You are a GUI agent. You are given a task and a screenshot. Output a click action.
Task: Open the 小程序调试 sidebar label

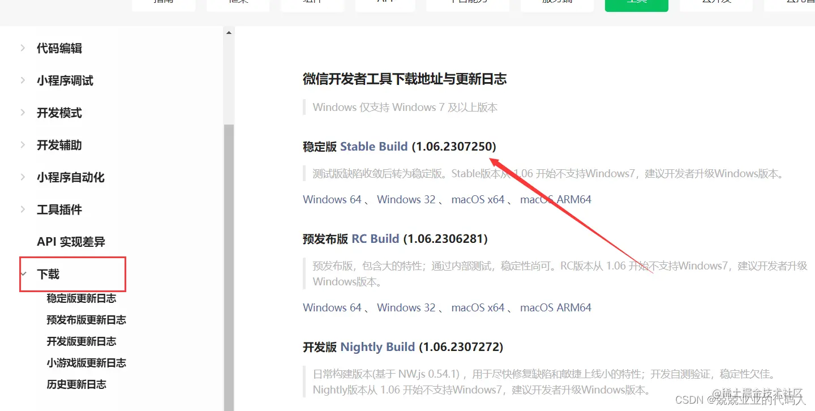point(65,81)
